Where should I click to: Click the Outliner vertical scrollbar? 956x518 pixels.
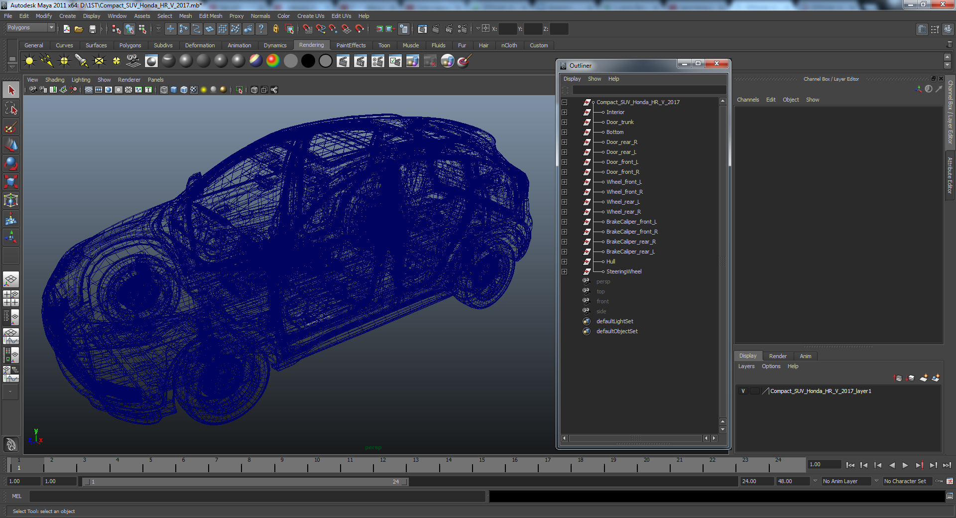point(722,261)
